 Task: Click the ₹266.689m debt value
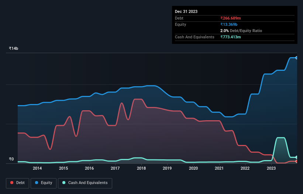pos(231,18)
